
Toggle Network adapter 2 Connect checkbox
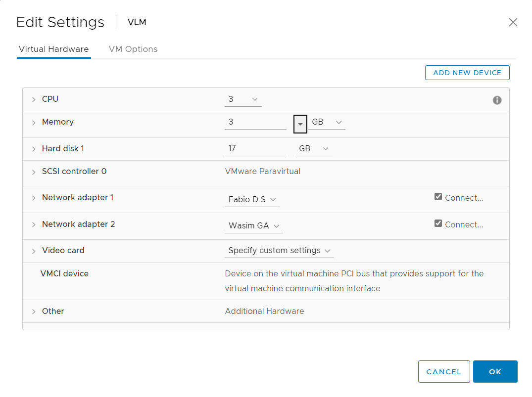pos(438,223)
